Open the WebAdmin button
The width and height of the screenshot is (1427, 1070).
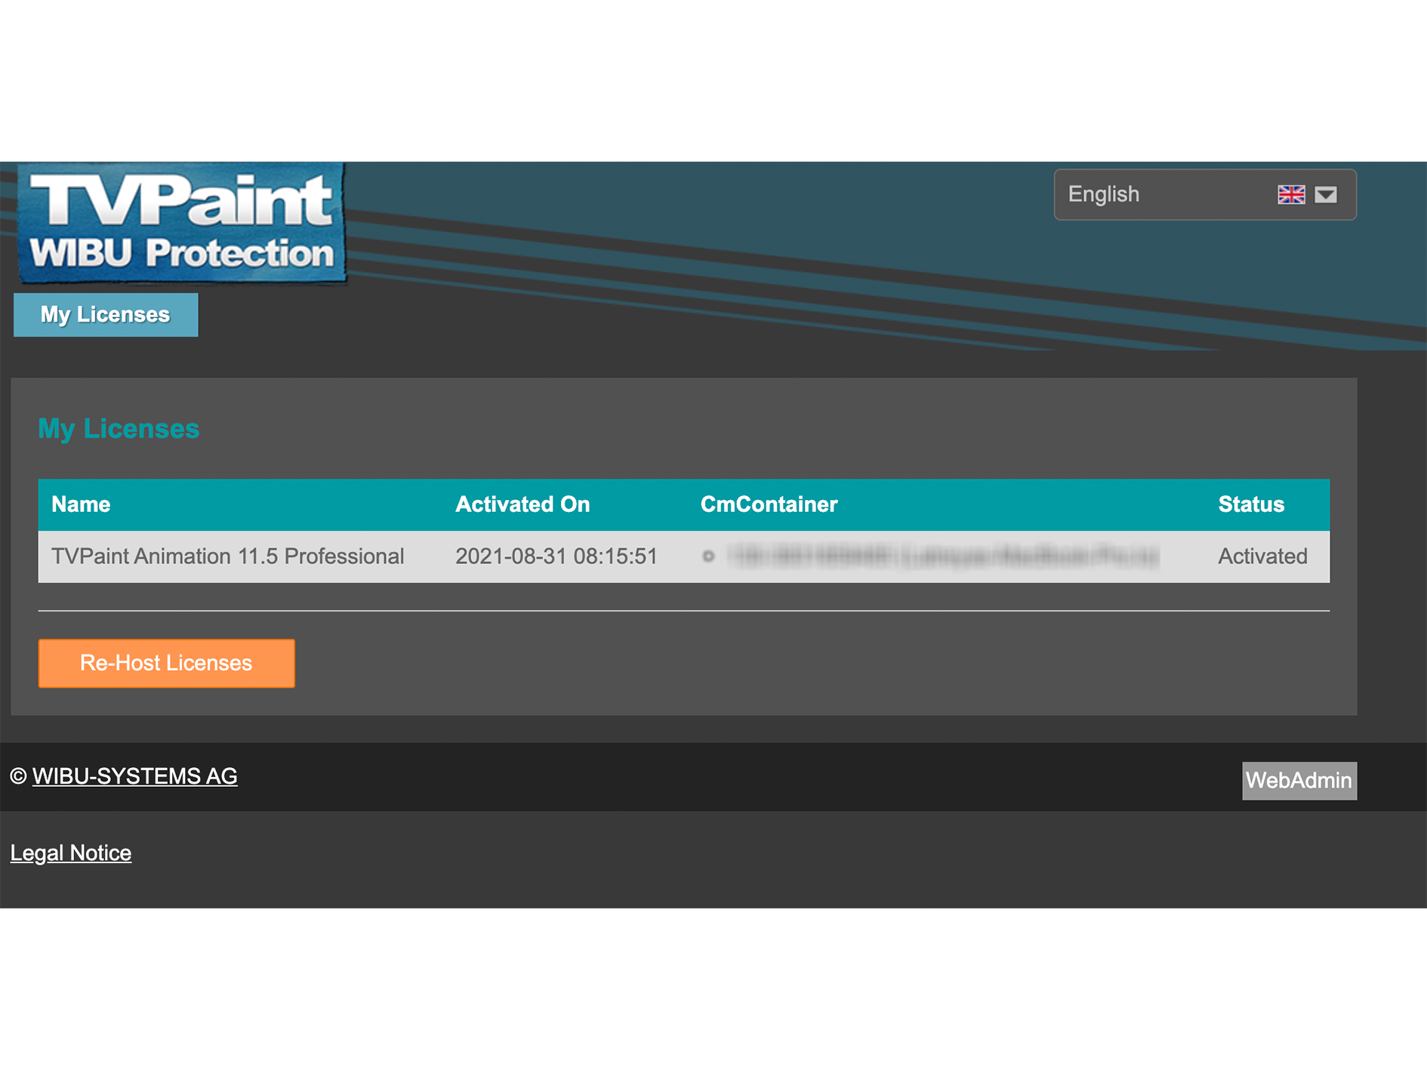[1299, 781]
